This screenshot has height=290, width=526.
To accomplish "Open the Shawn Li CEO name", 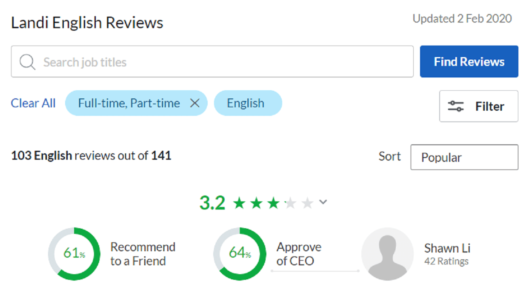I will [x=447, y=248].
